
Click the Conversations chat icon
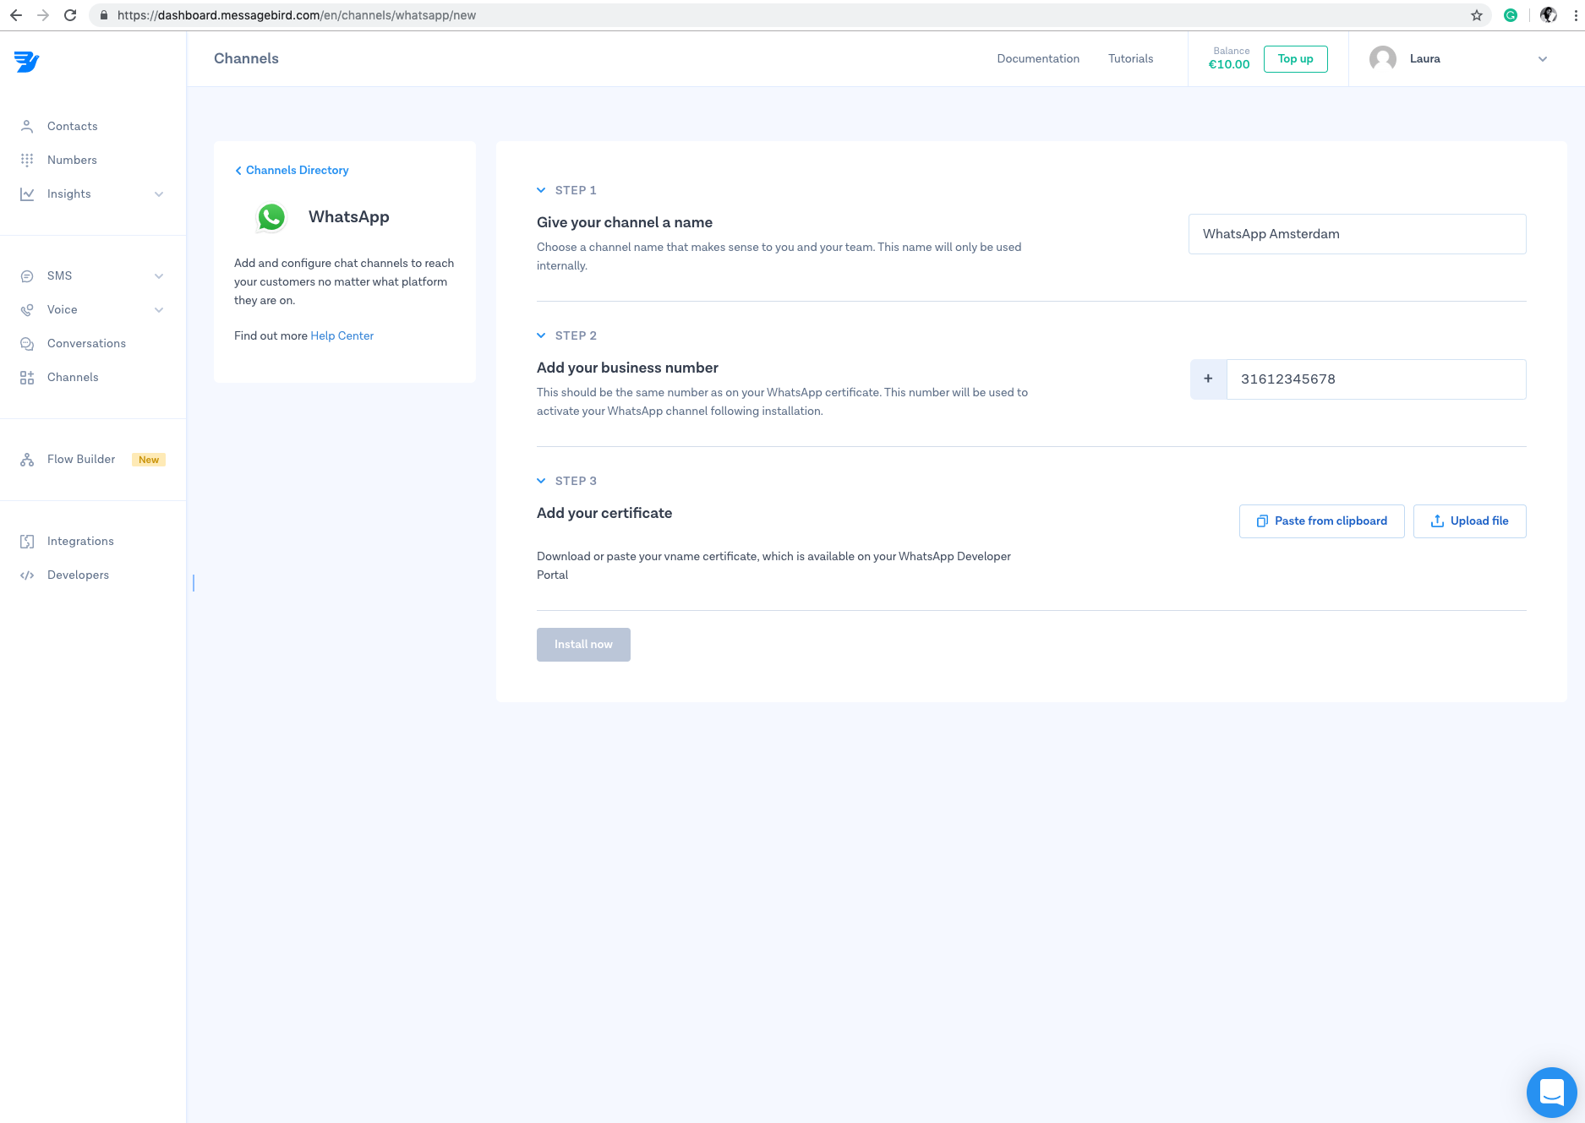(27, 343)
